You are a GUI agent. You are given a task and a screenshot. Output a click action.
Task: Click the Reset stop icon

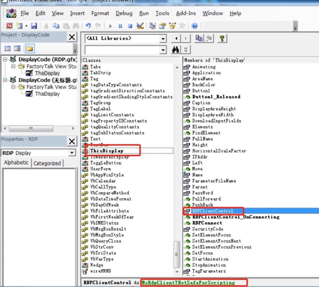point(130,26)
